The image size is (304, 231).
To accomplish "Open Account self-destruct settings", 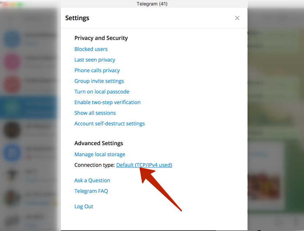I will (x=110, y=124).
